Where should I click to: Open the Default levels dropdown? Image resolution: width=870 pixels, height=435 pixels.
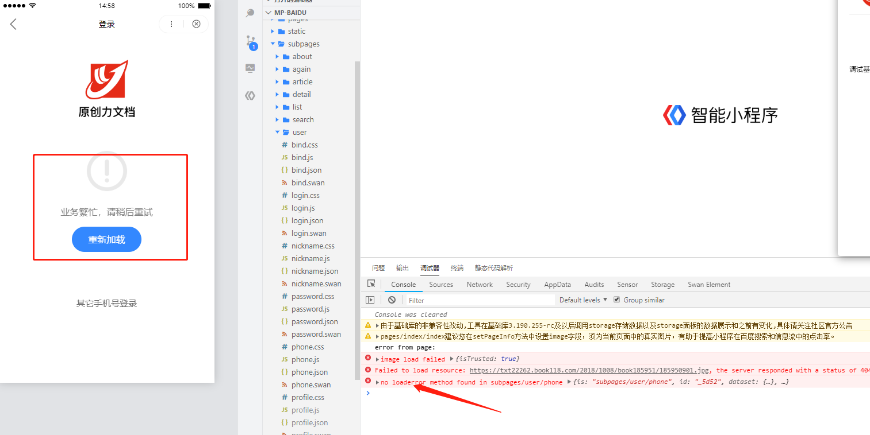point(583,300)
